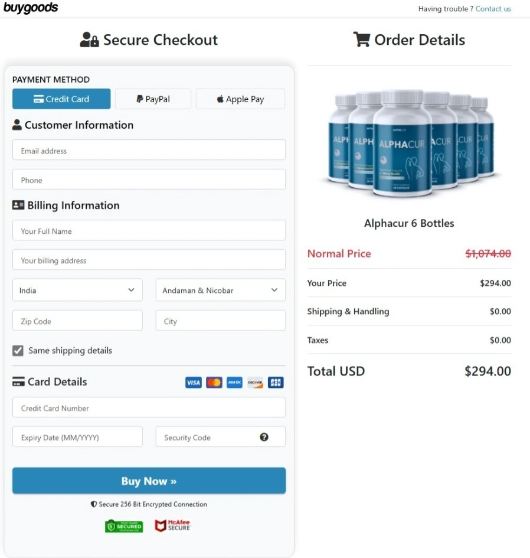Open the Security Code help tooltip icon
The height and width of the screenshot is (558, 530).
pos(264,437)
